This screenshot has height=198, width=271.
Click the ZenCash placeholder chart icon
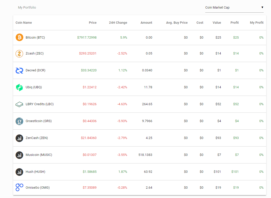click(x=19, y=138)
